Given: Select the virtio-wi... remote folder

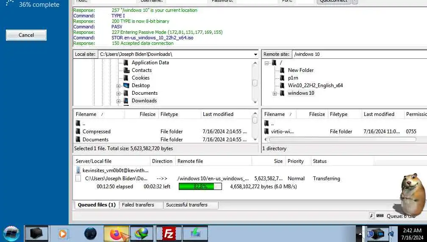Looking at the screenshot, I should 282,132.
